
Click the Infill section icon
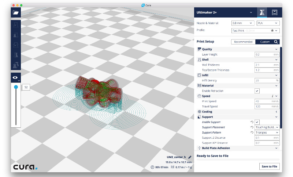click(199, 75)
